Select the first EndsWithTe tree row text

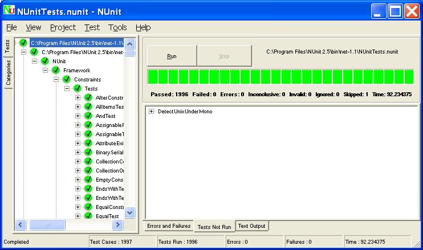point(109,188)
